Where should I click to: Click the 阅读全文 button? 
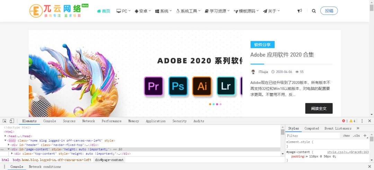(319, 108)
